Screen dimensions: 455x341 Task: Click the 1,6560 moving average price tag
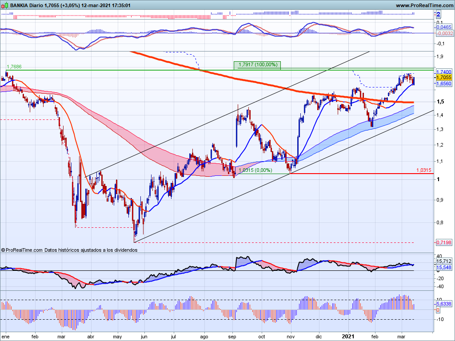(x=444, y=83)
